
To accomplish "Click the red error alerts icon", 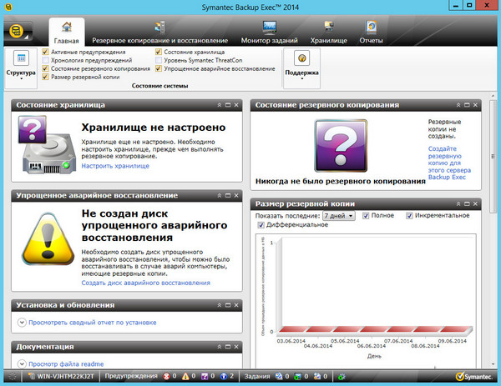I will coord(166,377).
